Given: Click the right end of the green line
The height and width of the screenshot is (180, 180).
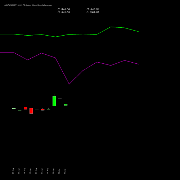Looking at the screenshot, I should coord(138,32).
